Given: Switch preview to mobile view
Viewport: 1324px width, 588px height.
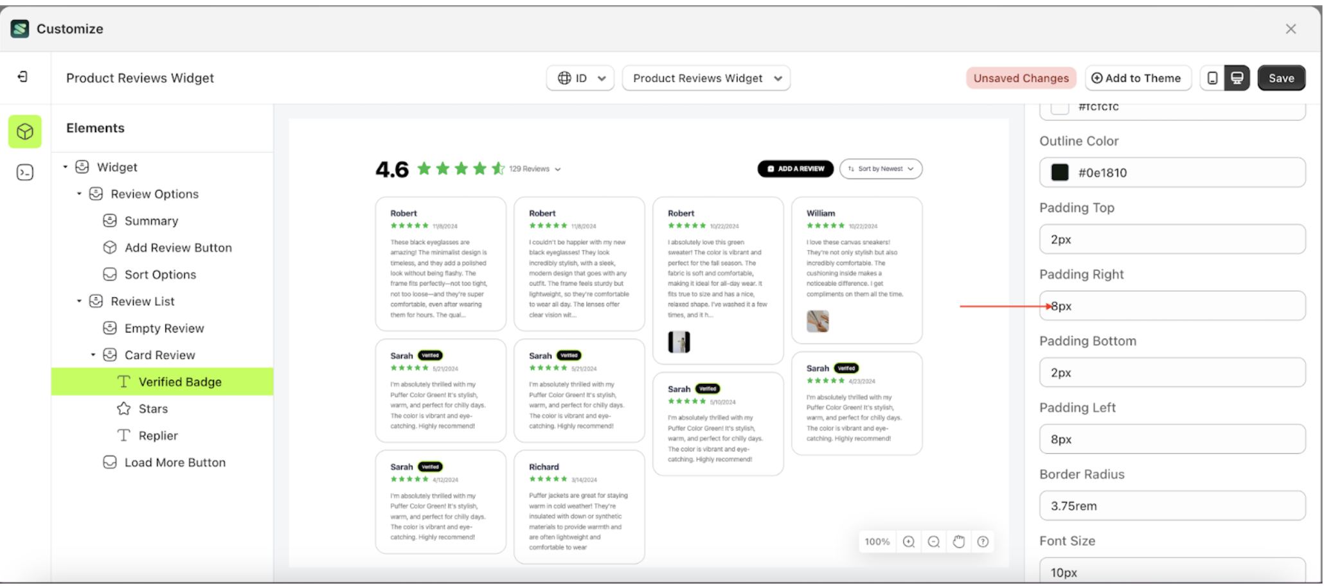Looking at the screenshot, I should 1212,77.
